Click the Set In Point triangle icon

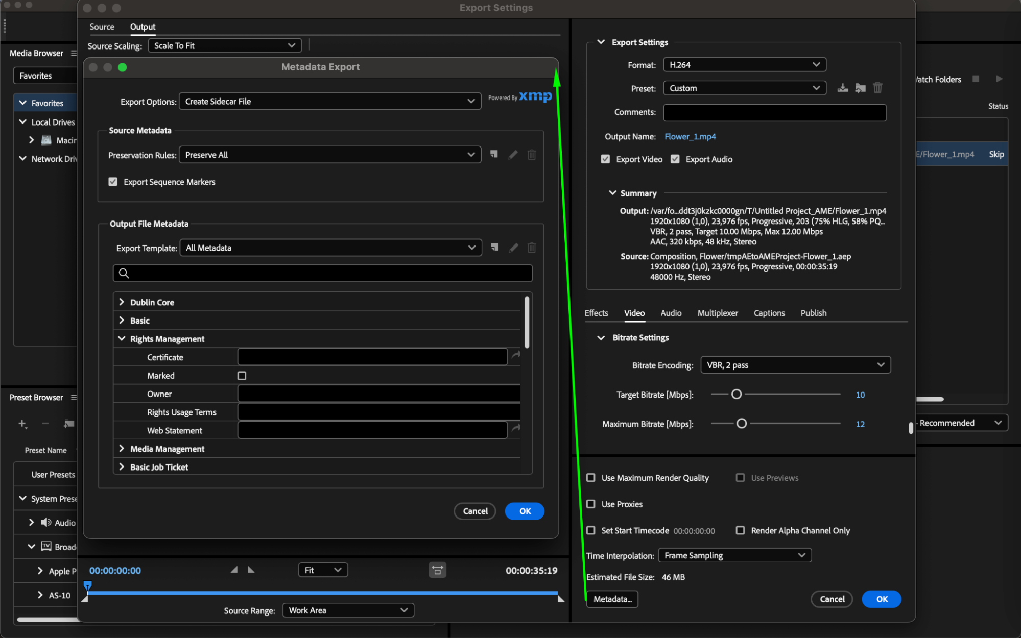(234, 570)
